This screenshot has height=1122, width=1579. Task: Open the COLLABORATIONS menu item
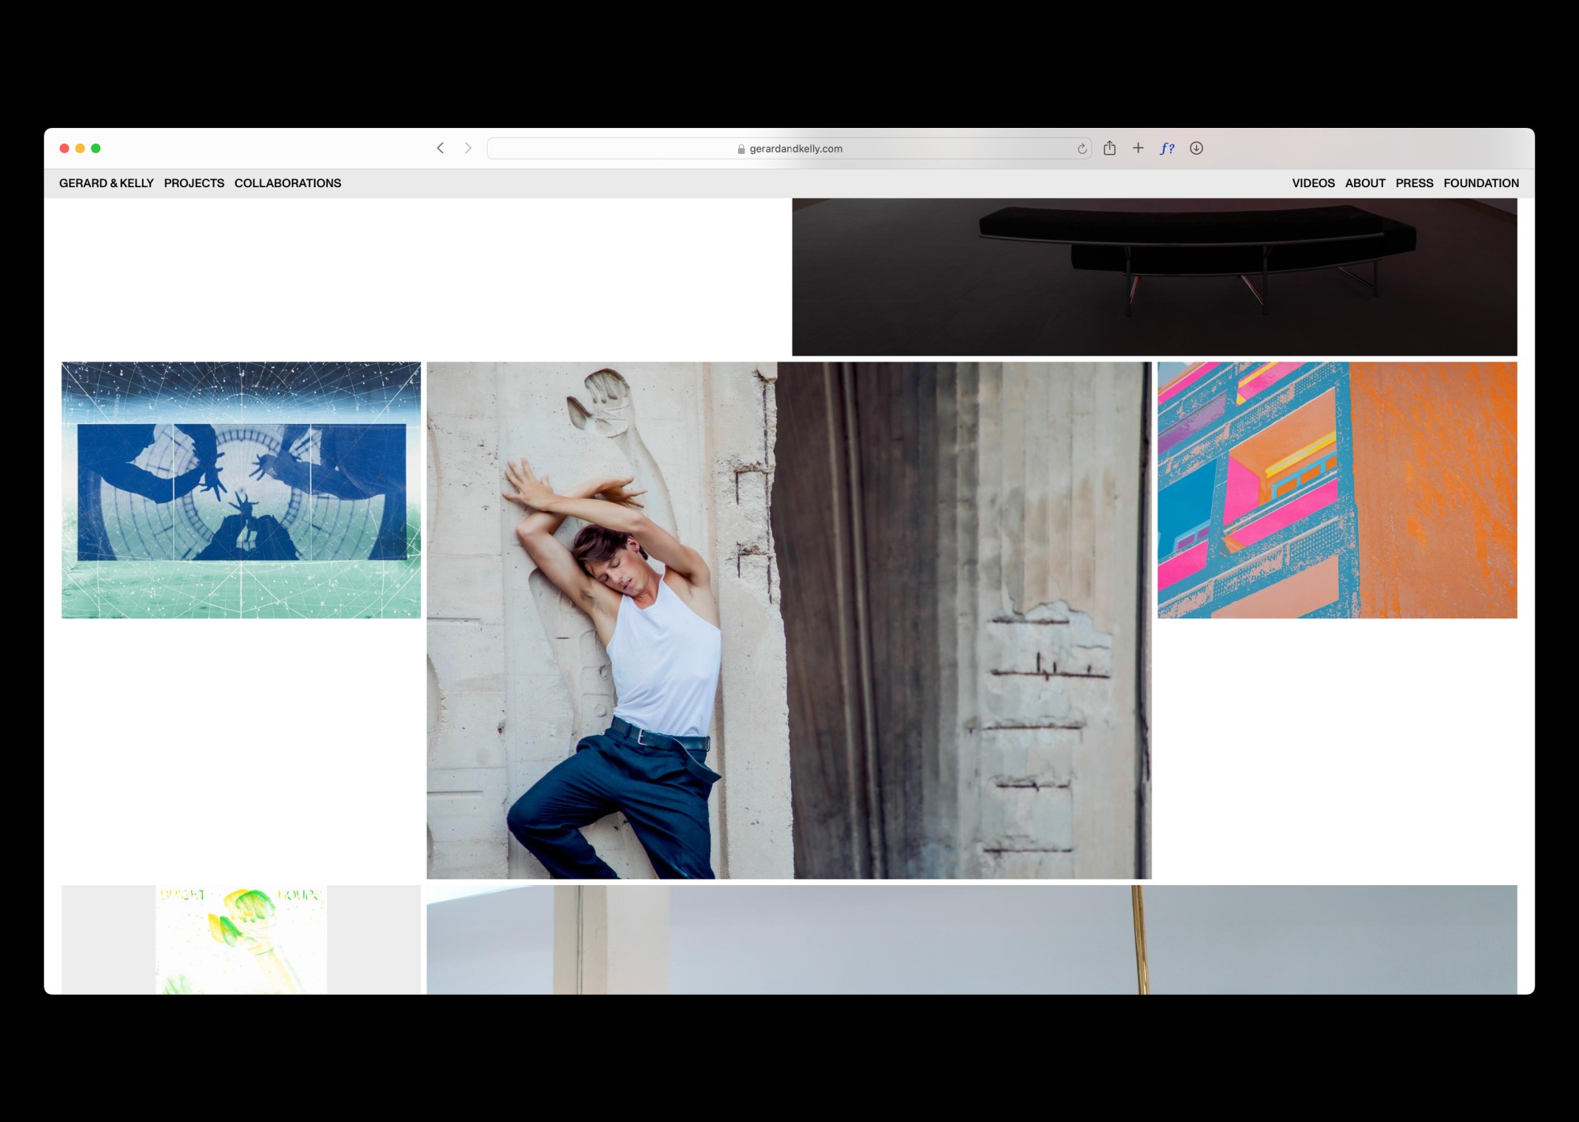pos(287,183)
